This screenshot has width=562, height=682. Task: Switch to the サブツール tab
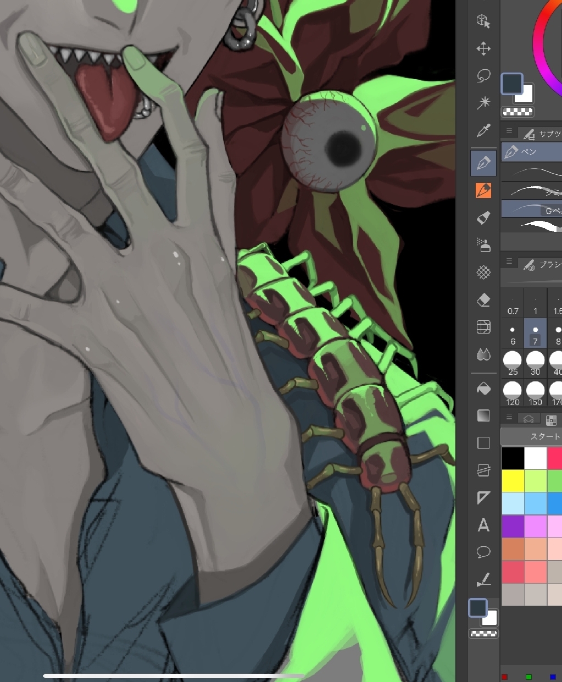point(541,133)
